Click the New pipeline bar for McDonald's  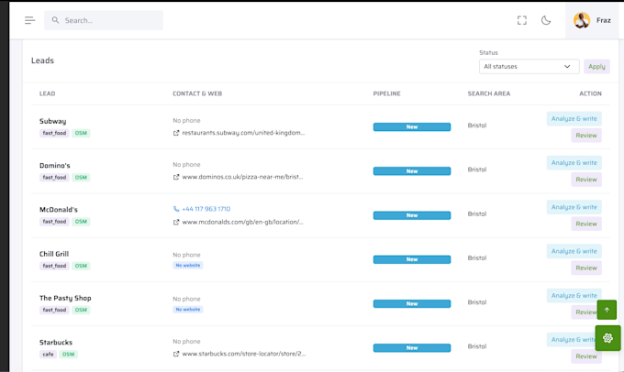pyautogui.click(x=412, y=215)
